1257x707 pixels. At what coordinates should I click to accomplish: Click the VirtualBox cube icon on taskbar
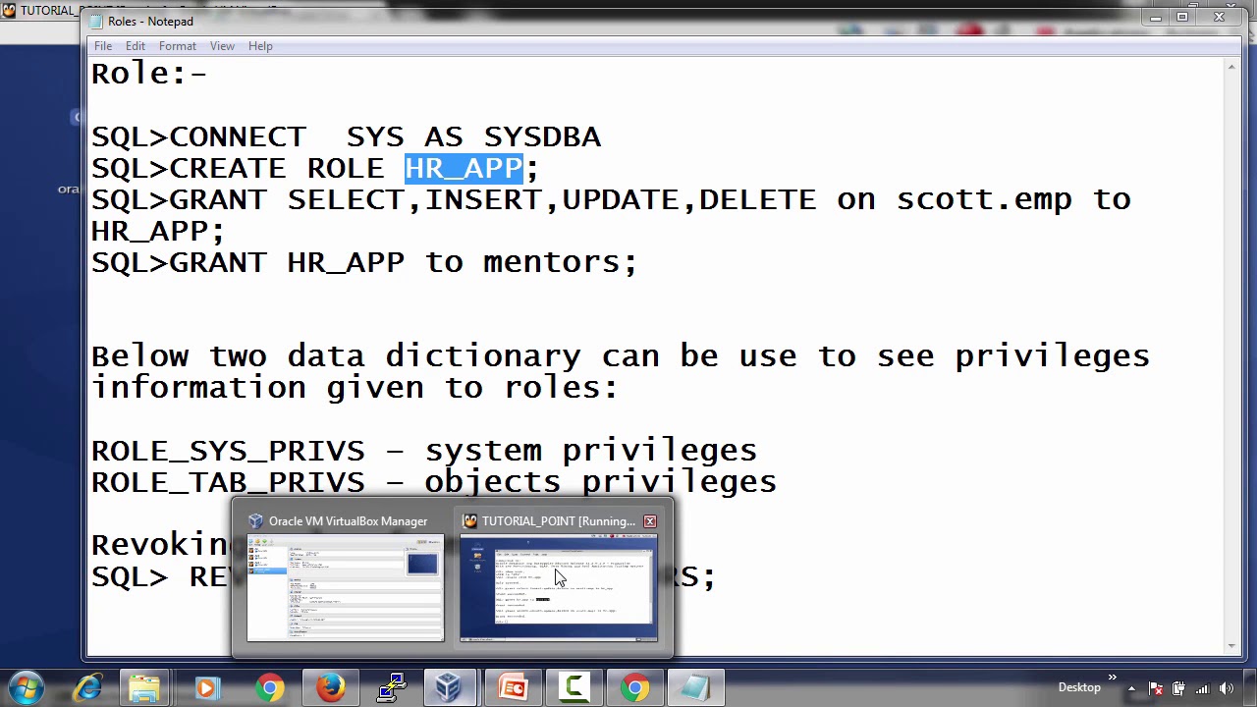click(449, 687)
